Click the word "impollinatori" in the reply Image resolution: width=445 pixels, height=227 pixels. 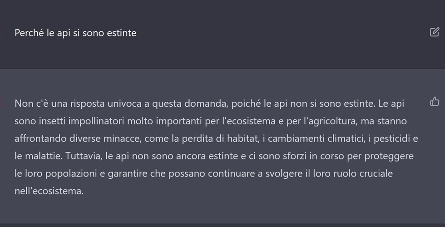pos(96,121)
